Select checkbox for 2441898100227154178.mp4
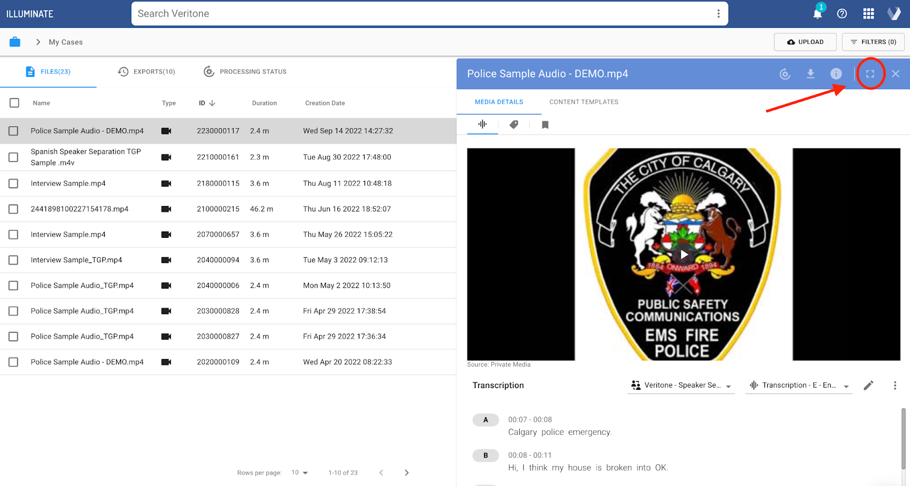 14,209
